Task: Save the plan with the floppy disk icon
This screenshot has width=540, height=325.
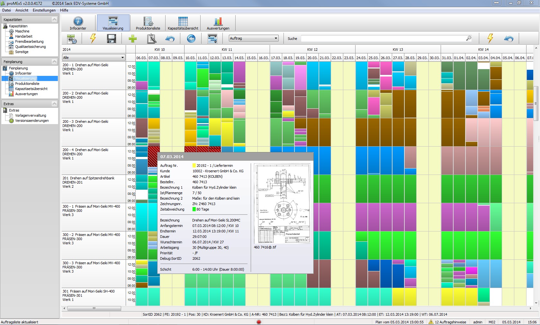Action: pyautogui.click(x=112, y=39)
